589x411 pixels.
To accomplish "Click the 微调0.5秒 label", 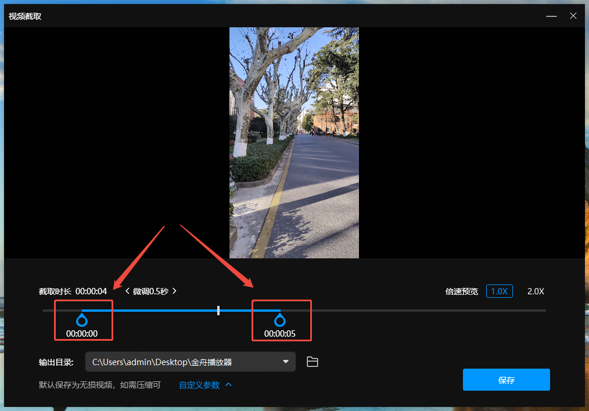I will tap(150, 291).
